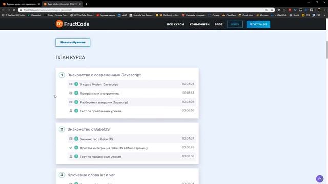Screen dimensions: 328x184
Task: Click heading 'Ключевые слова let и var'
Action: [x=91, y=175]
